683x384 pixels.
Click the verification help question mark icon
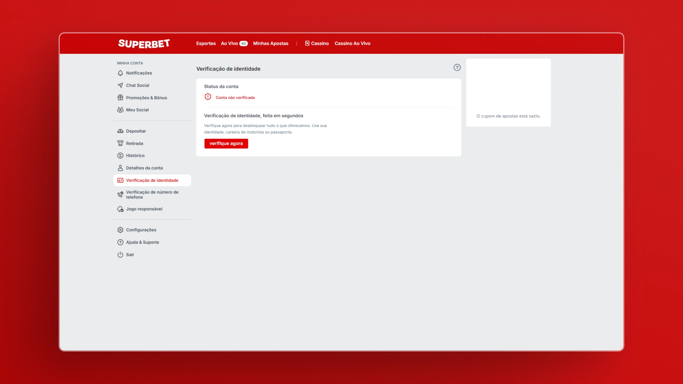click(x=457, y=68)
